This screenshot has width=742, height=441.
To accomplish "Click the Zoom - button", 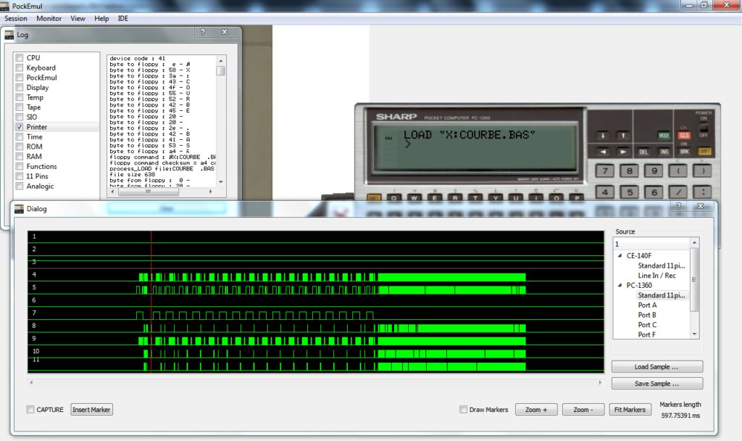I will [x=583, y=409].
